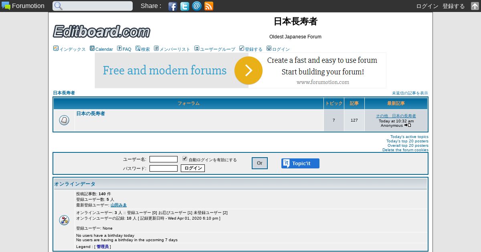The height and width of the screenshot is (252, 481).
Task: Click the 管理員 legend link
Action: pos(103,247)
